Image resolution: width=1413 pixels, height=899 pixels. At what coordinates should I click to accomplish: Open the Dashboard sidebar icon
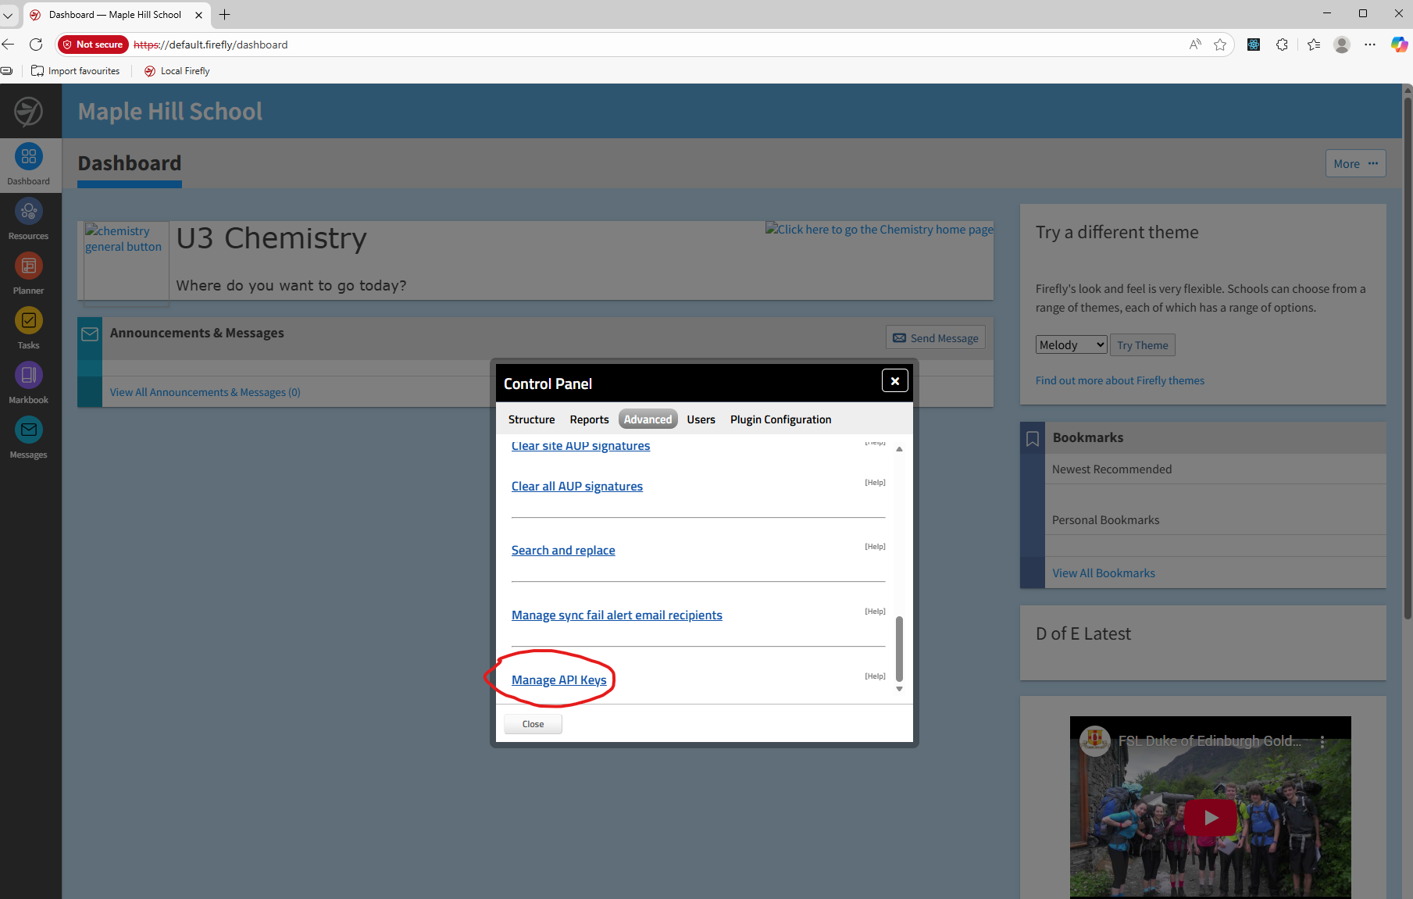tap(29, 156)
